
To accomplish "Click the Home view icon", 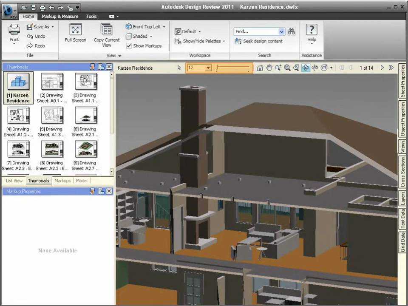I will point(260,68).
